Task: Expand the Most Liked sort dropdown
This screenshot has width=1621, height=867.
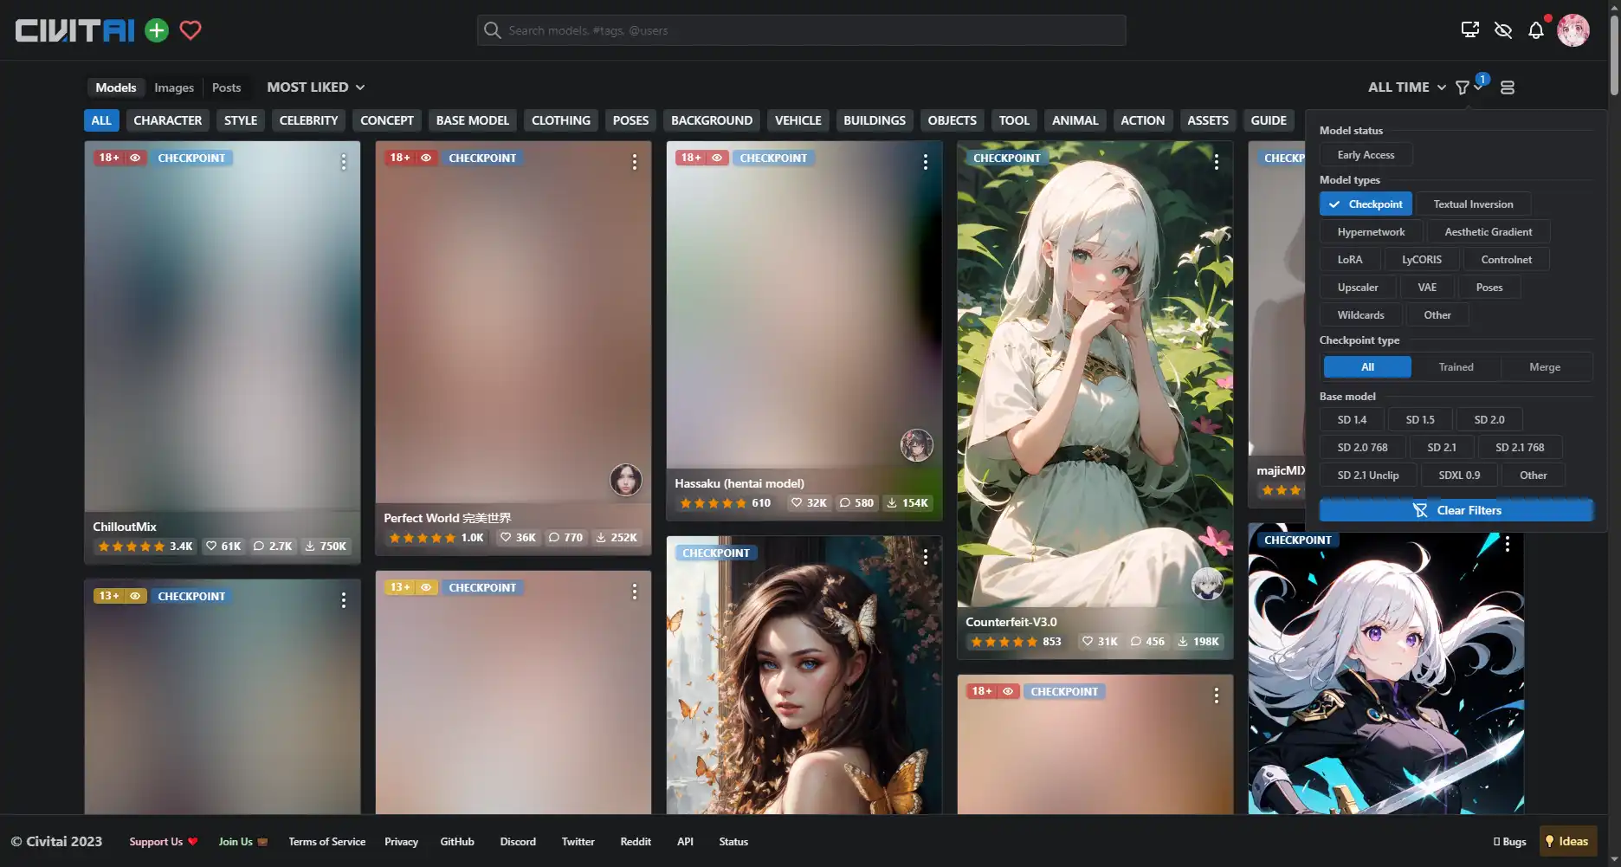Action: click(x=315, y=87)
